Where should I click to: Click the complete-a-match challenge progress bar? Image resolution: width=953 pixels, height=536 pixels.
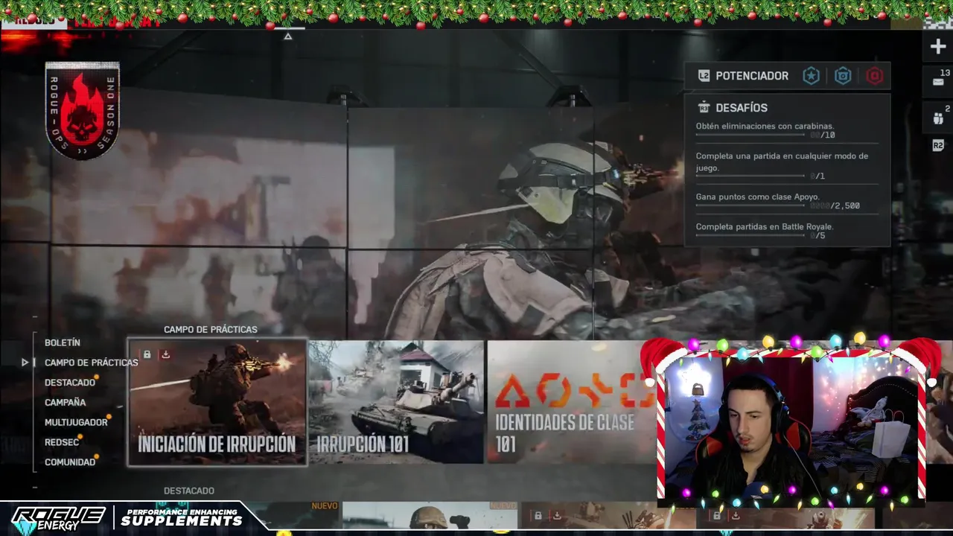pos(750,176)
